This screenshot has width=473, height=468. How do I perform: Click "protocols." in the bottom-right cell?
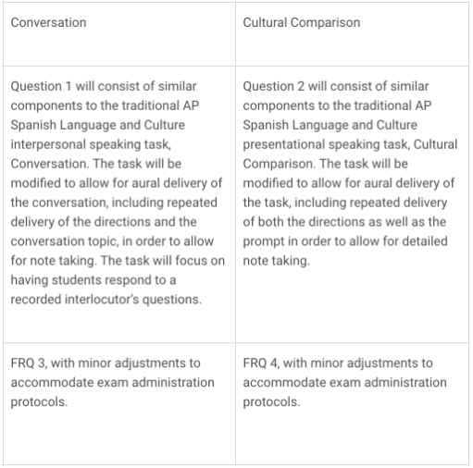click(x=271, y=402)
